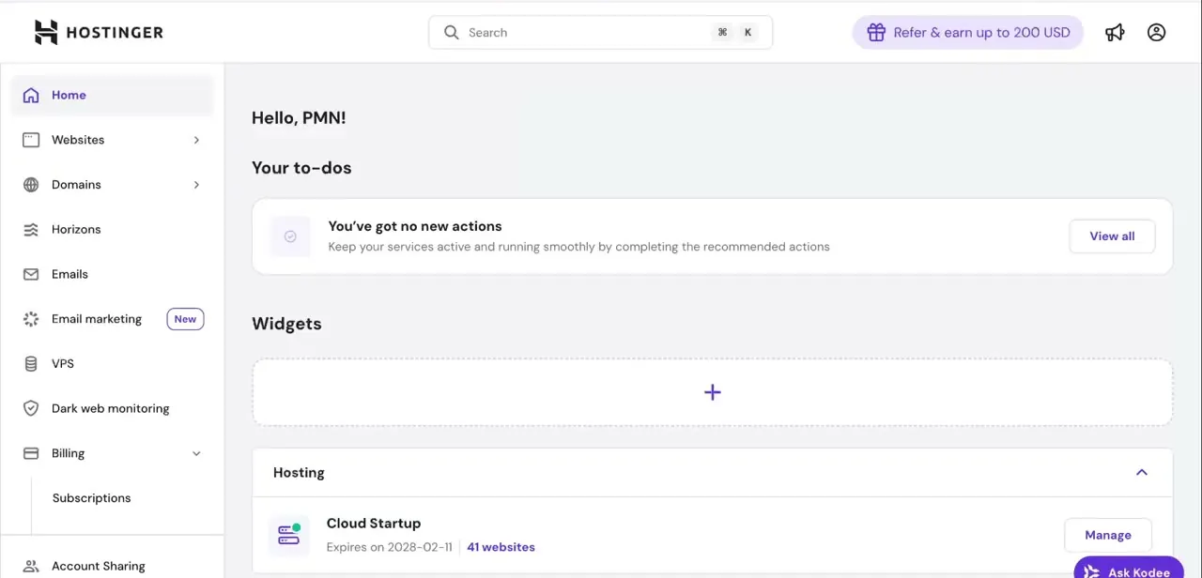Open the 41 websites link
Viewport: 1202px width, 578px height.
[501, 547]
